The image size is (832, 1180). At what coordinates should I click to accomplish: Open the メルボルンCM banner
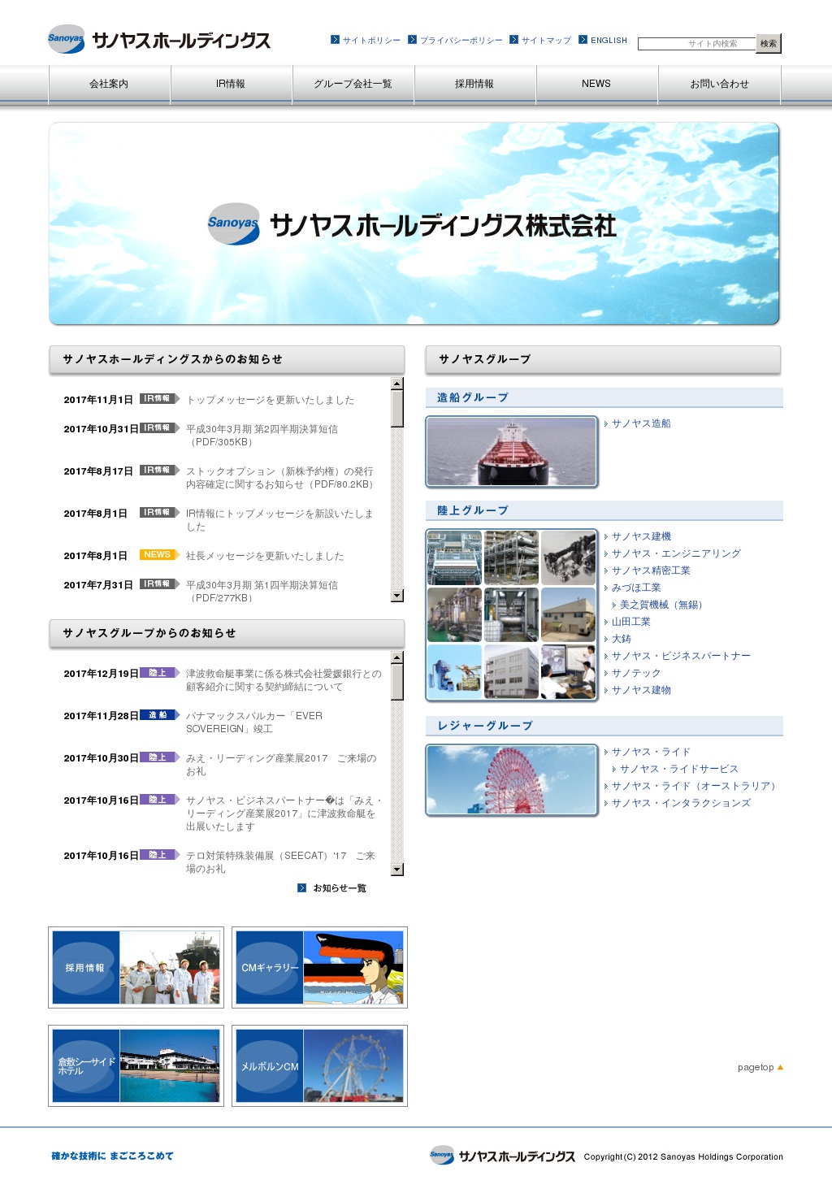pos(319,1065)
